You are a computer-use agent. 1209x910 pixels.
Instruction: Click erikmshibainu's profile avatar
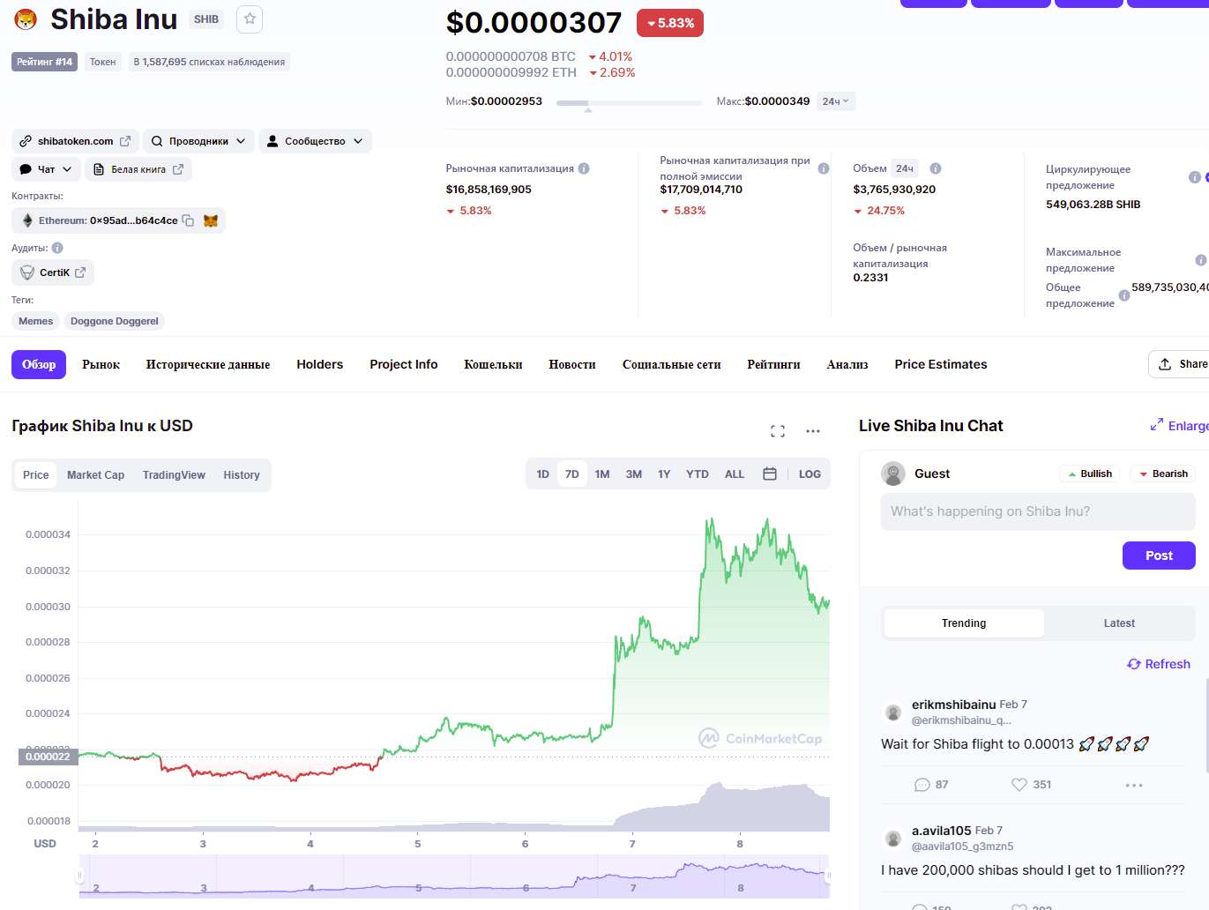[x=893, y=712]
